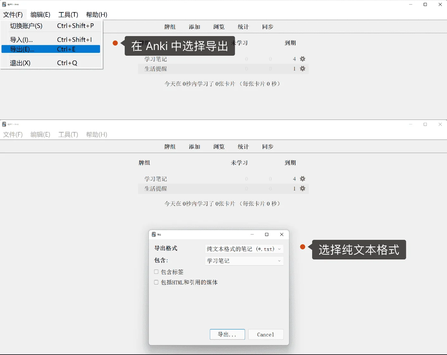447x355 pixels.
Task: Click 同步 toolbar link in window with open File menu
Action: point(268,27)
